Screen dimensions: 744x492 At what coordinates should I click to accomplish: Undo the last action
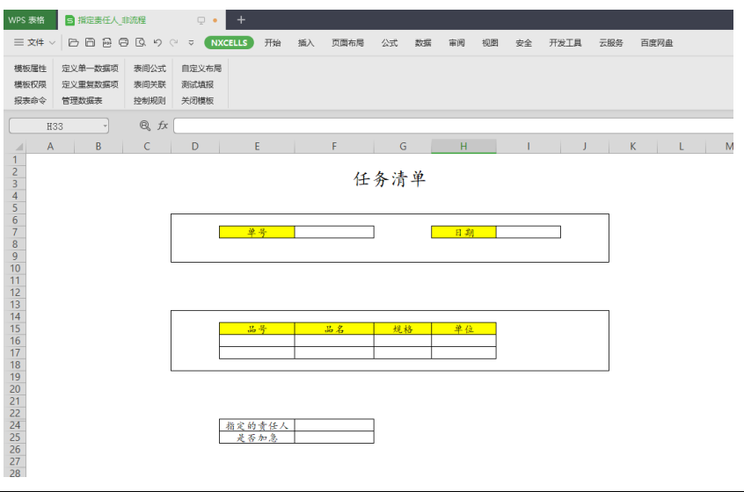pos(157,42)
